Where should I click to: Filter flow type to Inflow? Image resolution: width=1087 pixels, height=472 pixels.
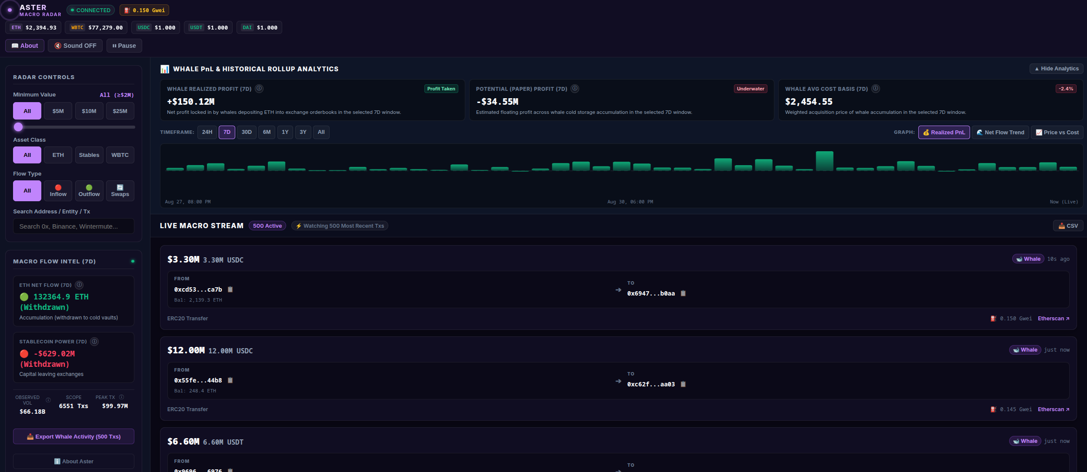58,191
